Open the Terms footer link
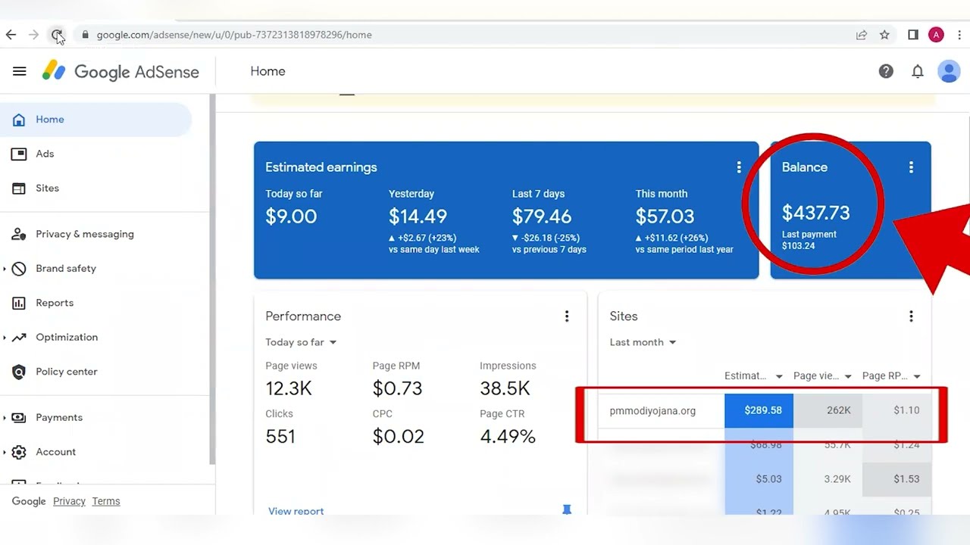The height and width of the screenshot is (545, 970). [x=106, y=501]
